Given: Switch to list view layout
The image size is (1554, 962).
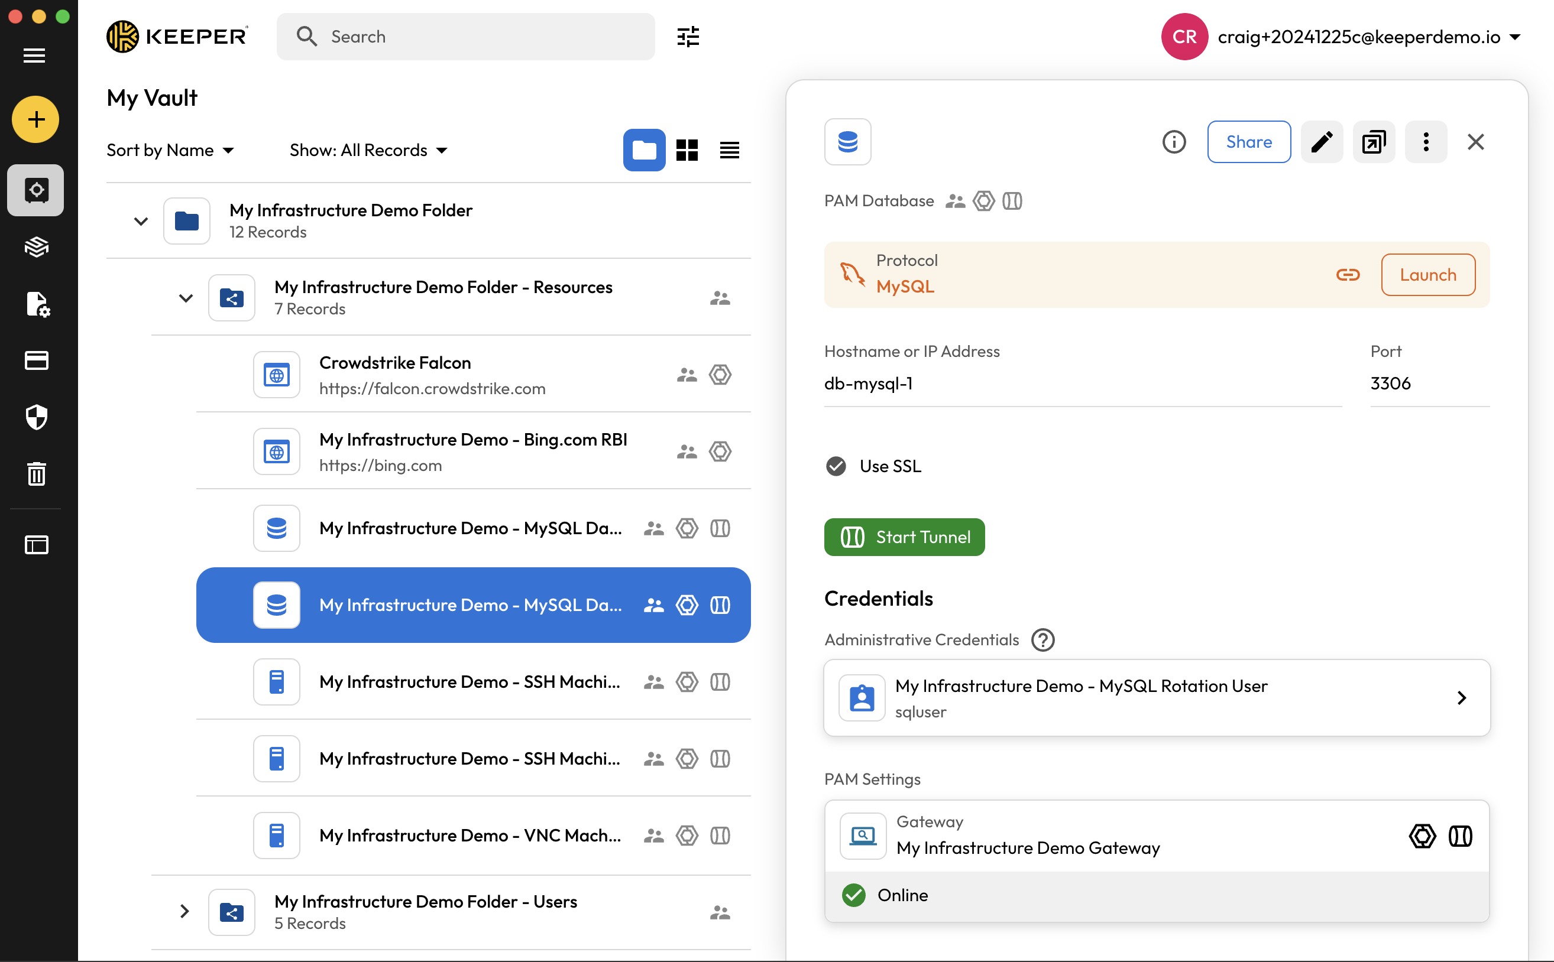Looking at the screenshot, I should point(729,150).
